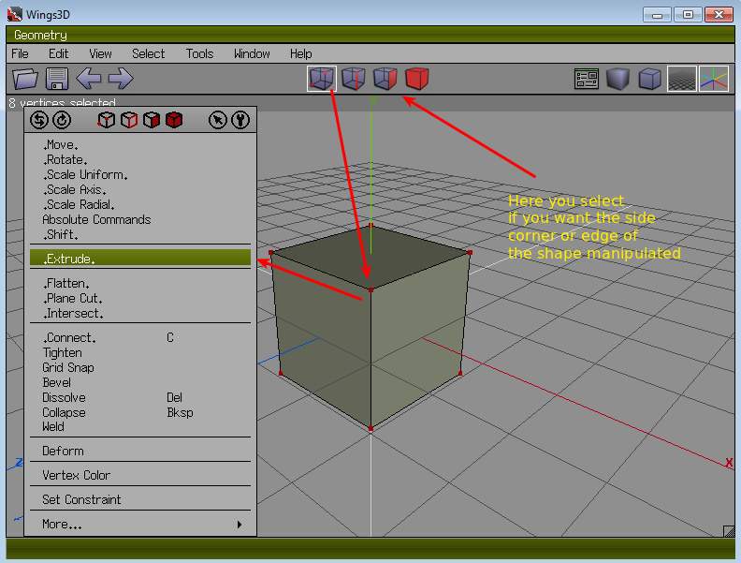The image size is (741, 563).
Task: Click Absolute Commands entry
Action: point(96,219)
